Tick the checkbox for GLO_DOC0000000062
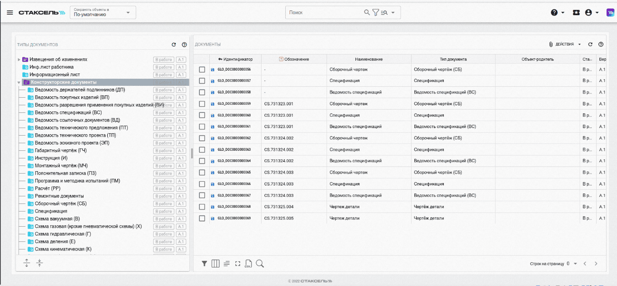 pos(202,138)
